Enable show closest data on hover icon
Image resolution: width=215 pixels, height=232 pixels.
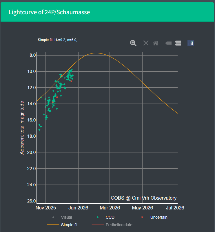point(168,43)
